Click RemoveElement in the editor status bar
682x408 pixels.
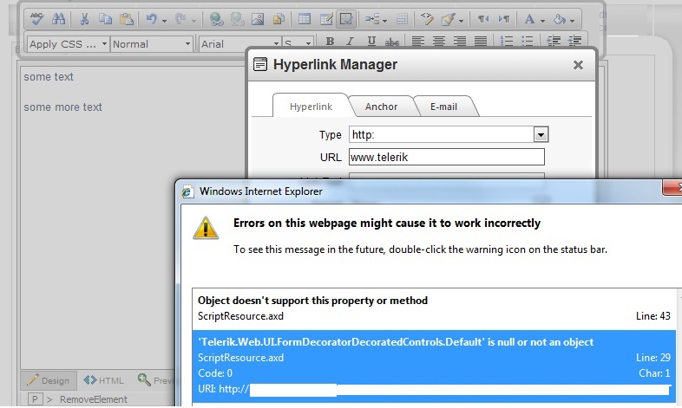click(94, 399)
